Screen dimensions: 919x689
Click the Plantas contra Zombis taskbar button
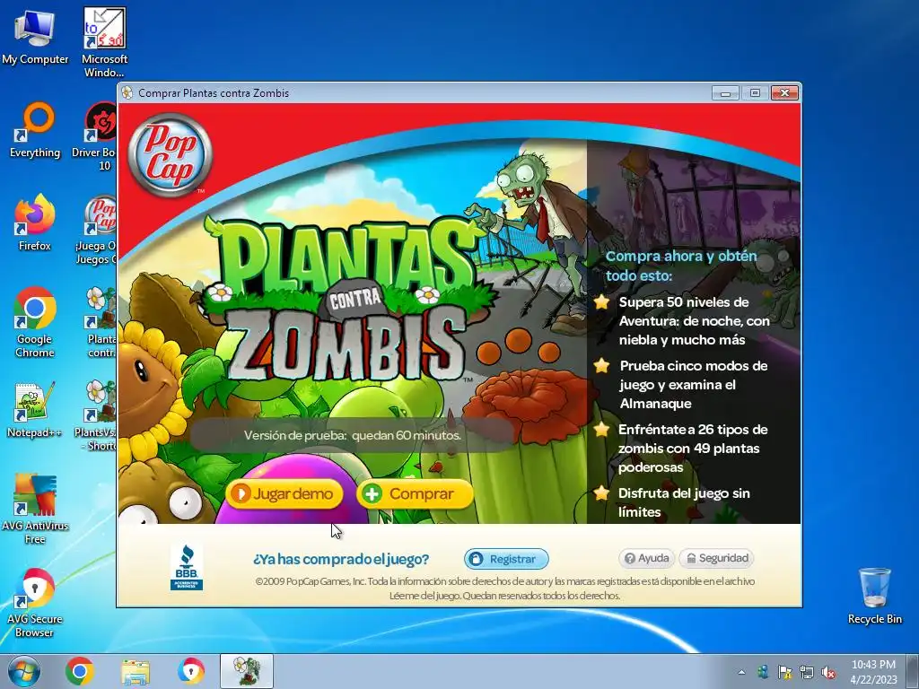coord(247,671)
